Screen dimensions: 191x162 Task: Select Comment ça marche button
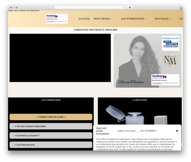pos(51,136)
